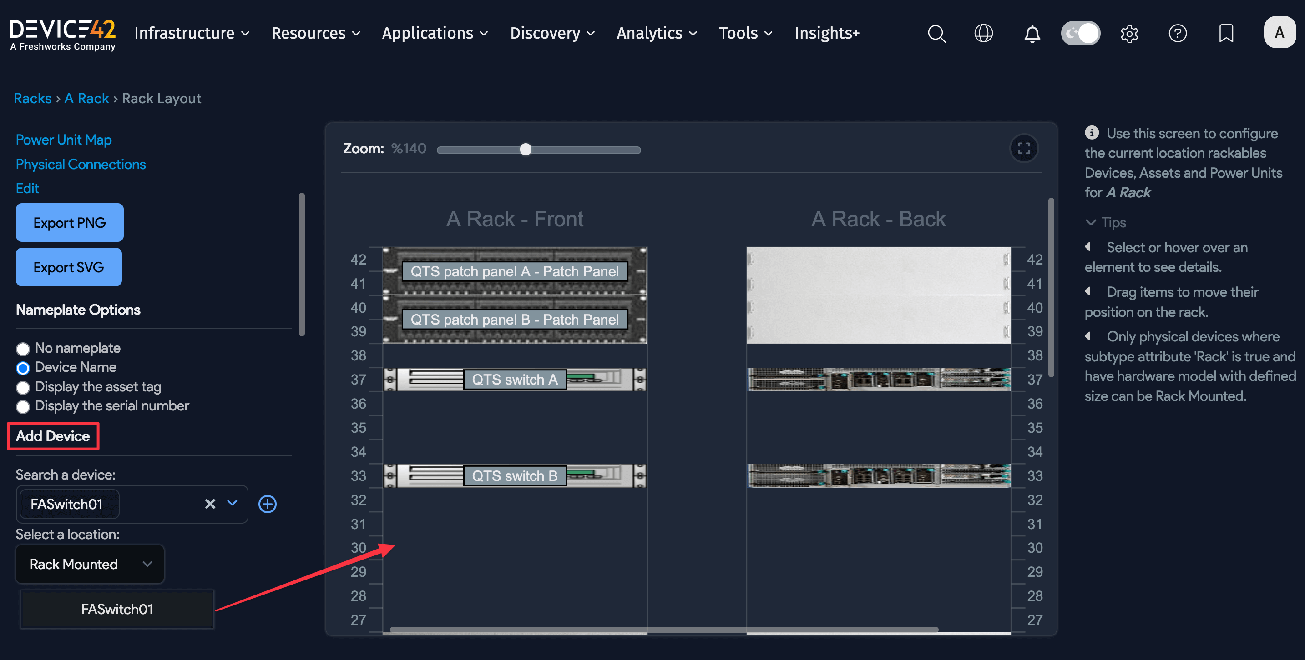
Task: Click the plus icon beside the device search
Action: [268, 504]
